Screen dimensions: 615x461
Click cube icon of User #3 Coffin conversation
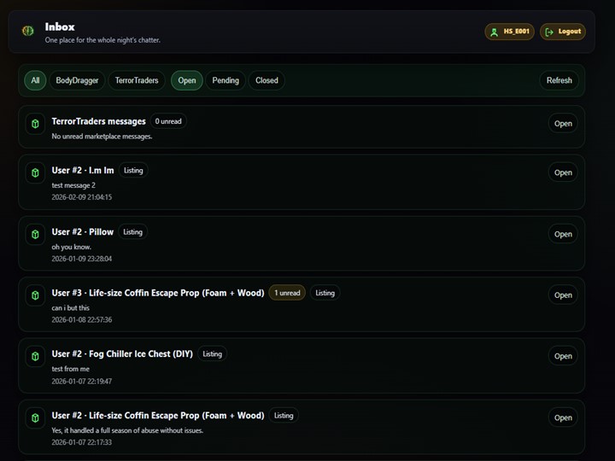[35, 295]
